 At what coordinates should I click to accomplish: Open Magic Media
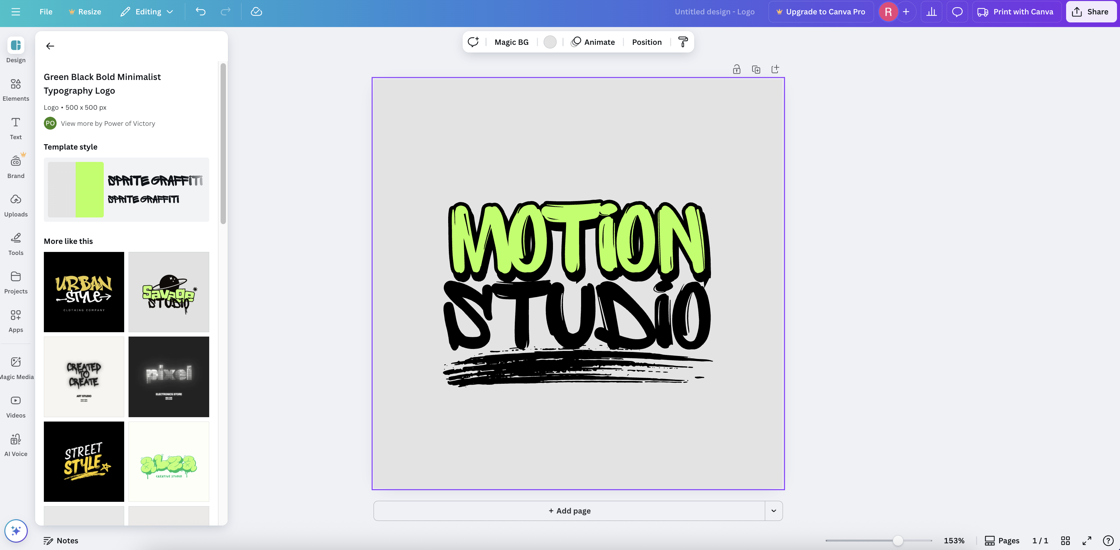(16, 368)
